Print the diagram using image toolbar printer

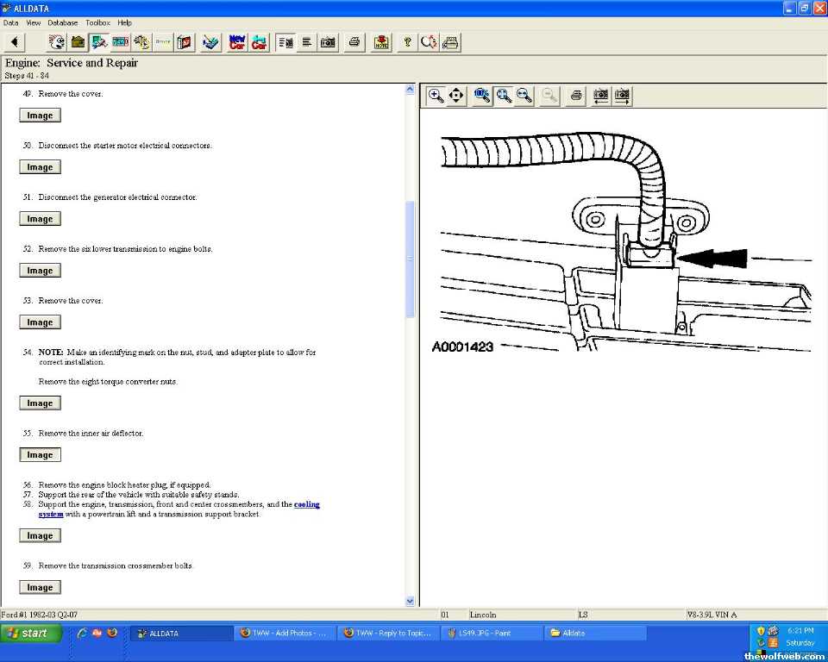point(576,96)
